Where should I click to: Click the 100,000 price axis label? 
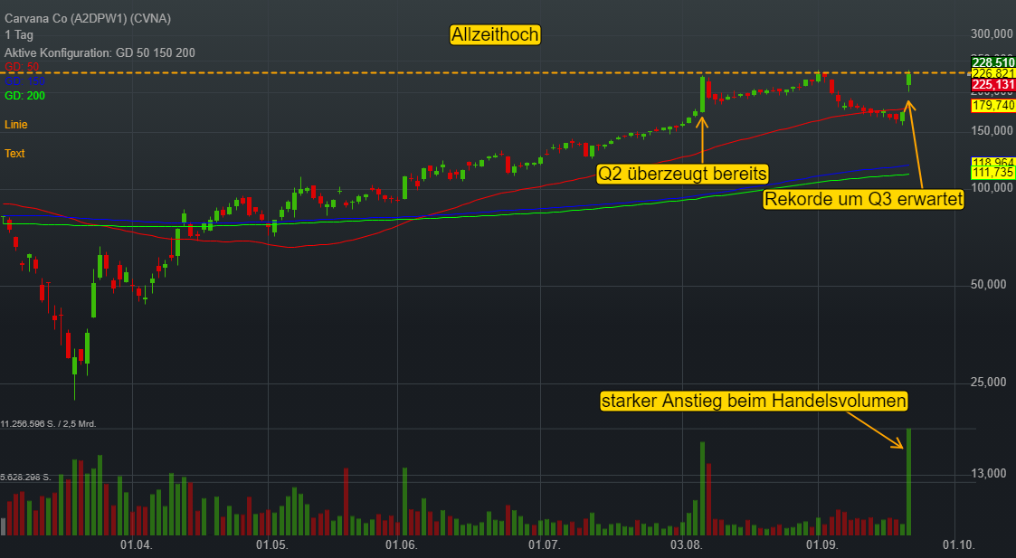[x=992, y=188]
